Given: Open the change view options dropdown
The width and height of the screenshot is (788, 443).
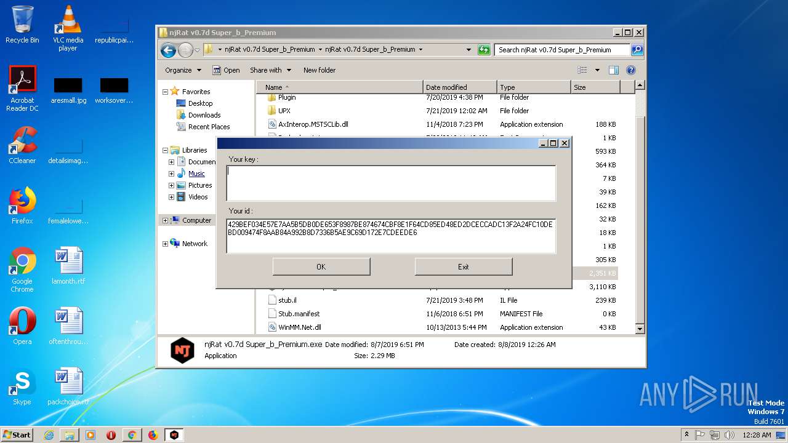Looking at the screenshot, I should (x=597, y=70).
